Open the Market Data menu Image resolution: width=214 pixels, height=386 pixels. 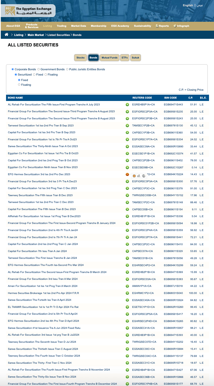(x=79, y=26)
